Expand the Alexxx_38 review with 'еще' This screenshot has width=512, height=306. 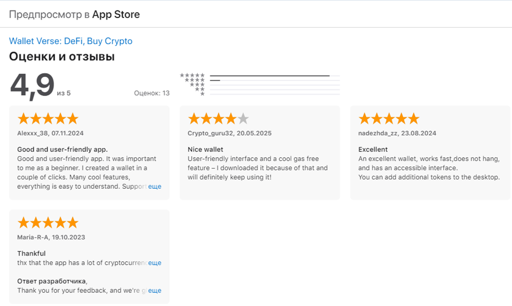(x=155, y=187)
